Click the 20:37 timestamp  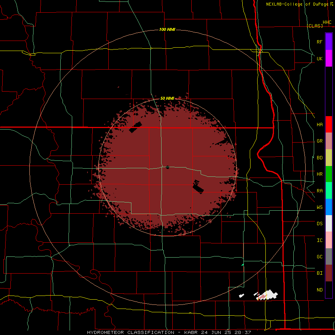pos(243,332)
